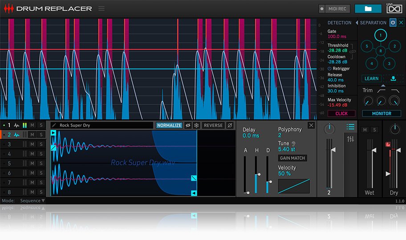
Task: Select separation node 3
Action: 389,64
